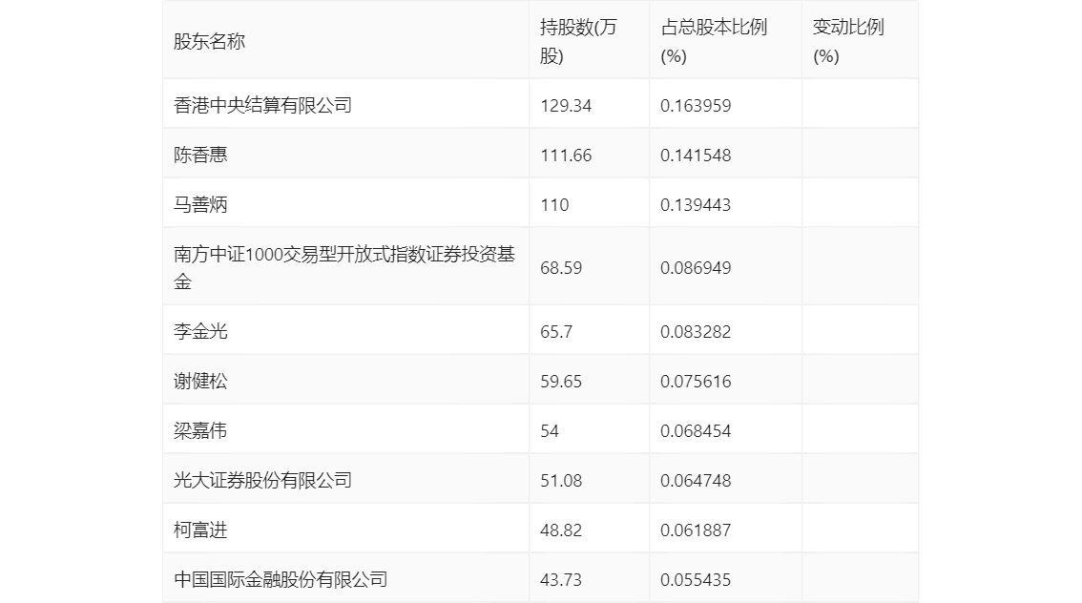The image size is (1082, 603).
Task: Click the 股东名称 column header
Action: click(209, 41)
